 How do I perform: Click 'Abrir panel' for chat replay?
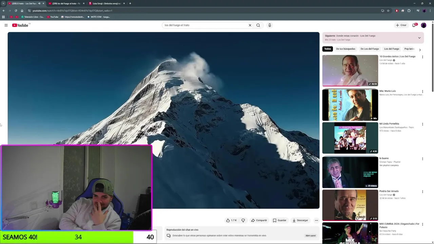click(x=311, y=236)
